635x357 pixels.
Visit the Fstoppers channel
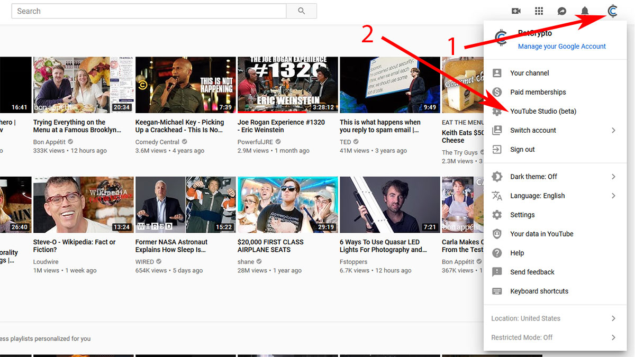(355, 262)
